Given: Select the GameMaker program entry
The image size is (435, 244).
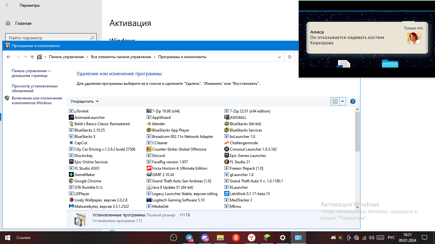Looking at the screenshot, I should pyautogui.click(x=82, y=175).
